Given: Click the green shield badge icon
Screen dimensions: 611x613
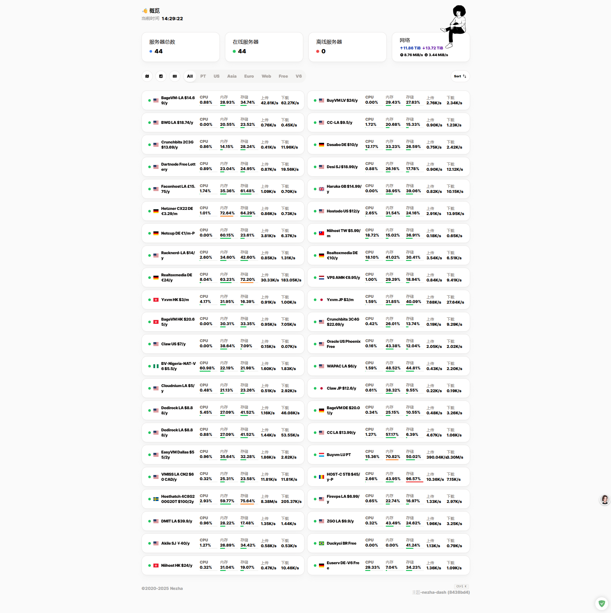Looking at the screenshot, I should pyautogui.click(x=602, y=604).
